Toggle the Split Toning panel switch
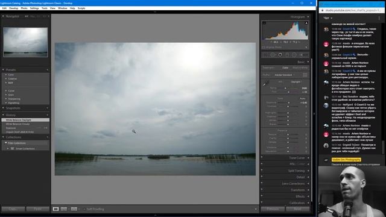 pyautogui.click(x=262, y=171)
